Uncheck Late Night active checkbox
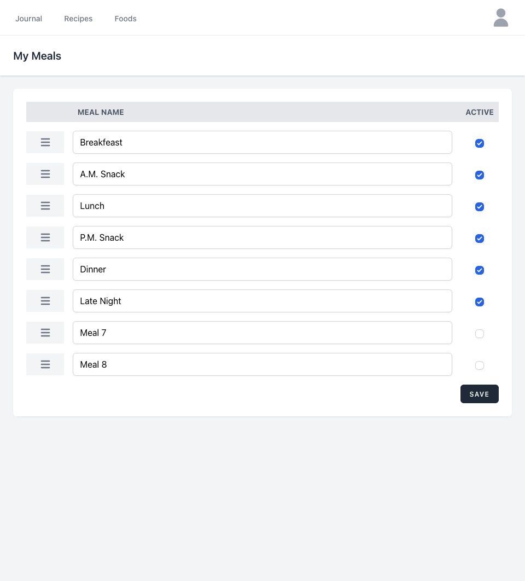Image resolution: width=525 pixels, height=581 pixels. click(480, 302)
